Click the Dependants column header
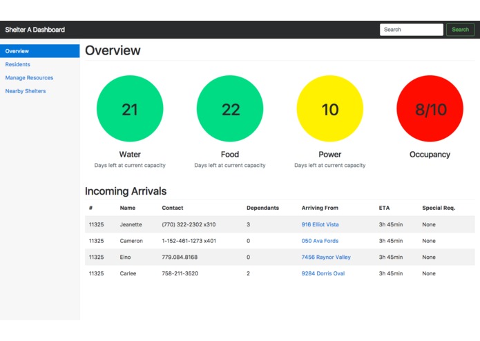 [262, 208]
